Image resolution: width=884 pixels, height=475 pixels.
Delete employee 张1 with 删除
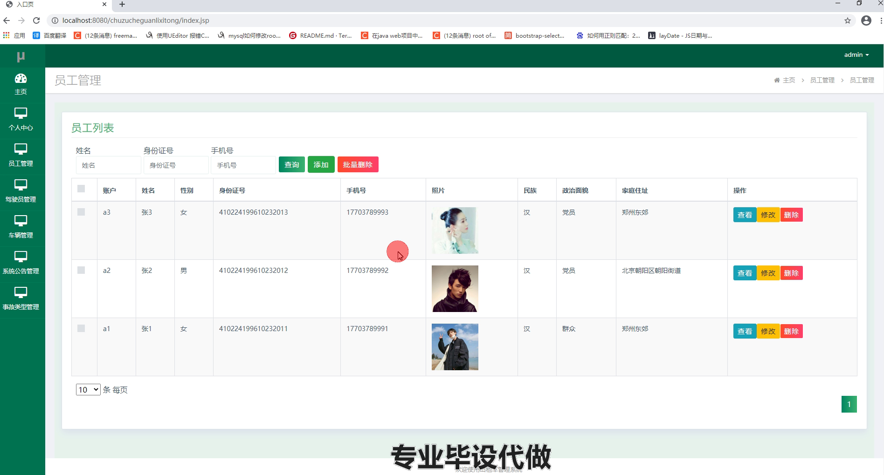pos(791,331)
